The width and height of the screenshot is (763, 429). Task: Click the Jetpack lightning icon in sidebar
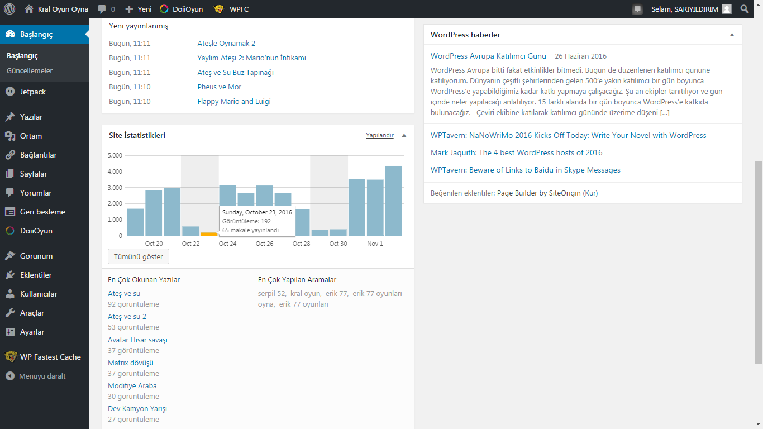click(x=10, y=92)
